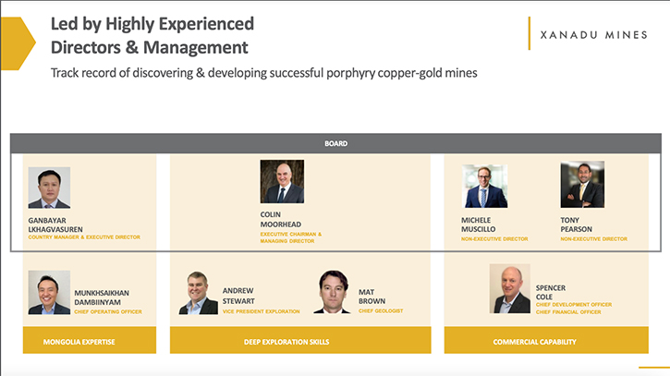Click Michele Muscillo's portrait photo
Screen dimensions: 670x376
pos(485,187)
